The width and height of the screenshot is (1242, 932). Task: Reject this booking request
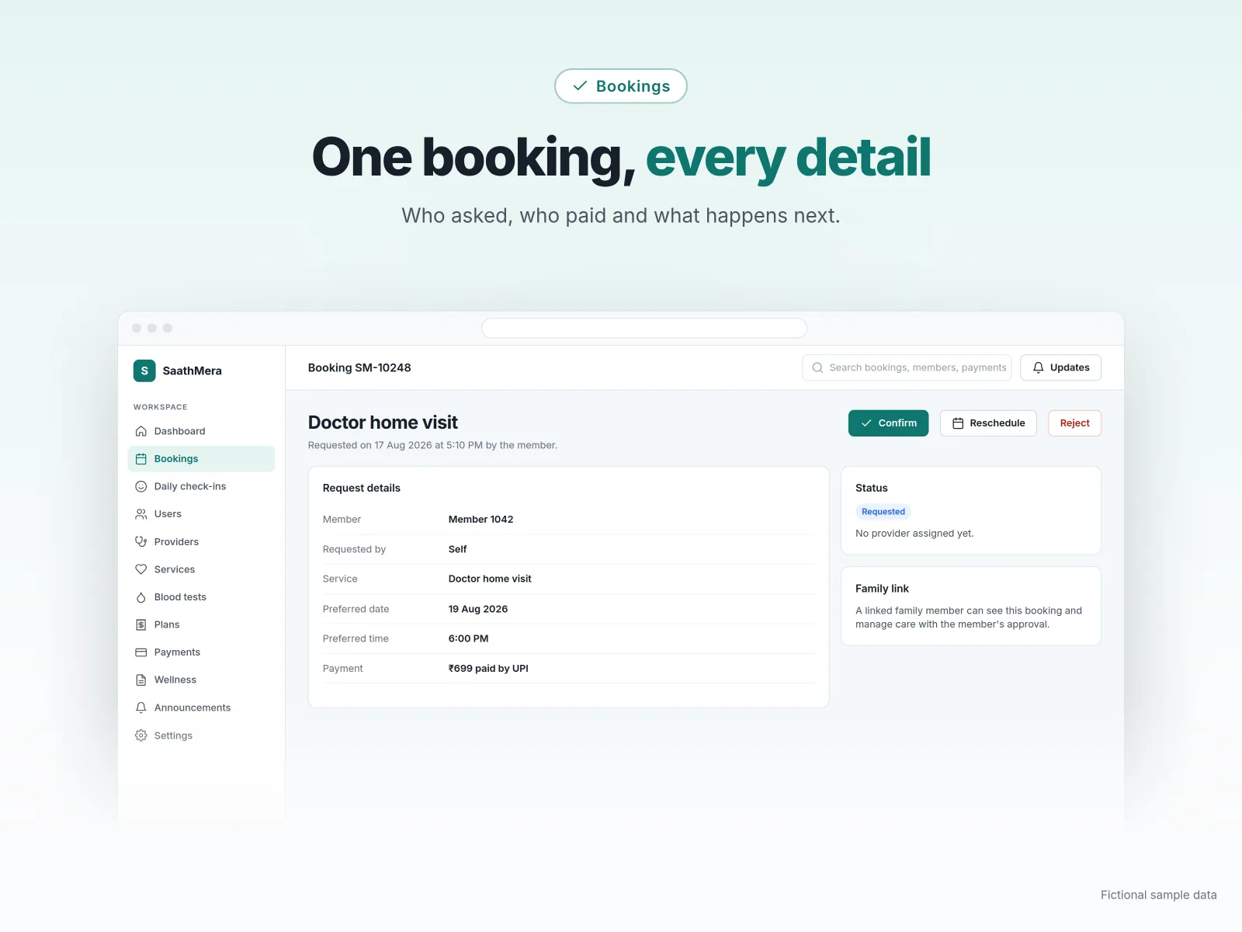[1074, 423]
